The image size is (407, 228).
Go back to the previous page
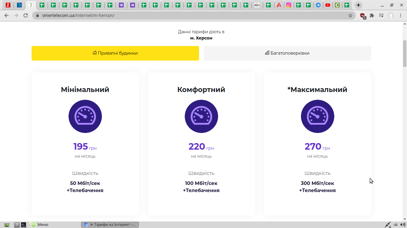click(x=7, y=15)
